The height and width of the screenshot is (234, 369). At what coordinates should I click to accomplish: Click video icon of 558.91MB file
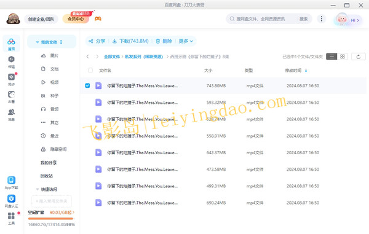point(98,136)
